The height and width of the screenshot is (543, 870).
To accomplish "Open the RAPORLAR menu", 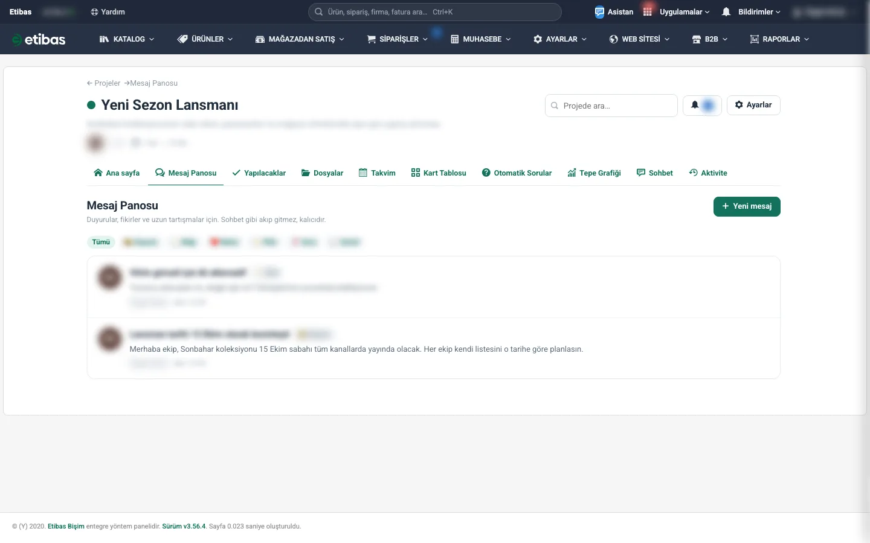I will [779, 39].
